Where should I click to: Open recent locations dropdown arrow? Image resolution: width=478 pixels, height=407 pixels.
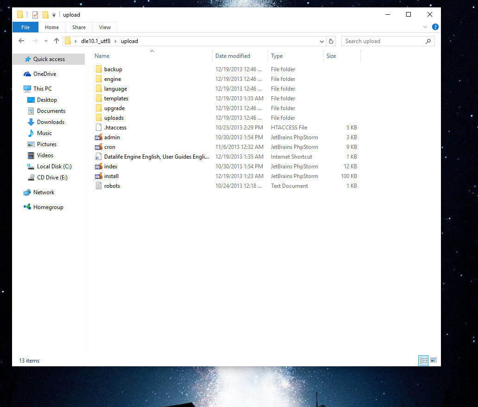coord(46,41)
